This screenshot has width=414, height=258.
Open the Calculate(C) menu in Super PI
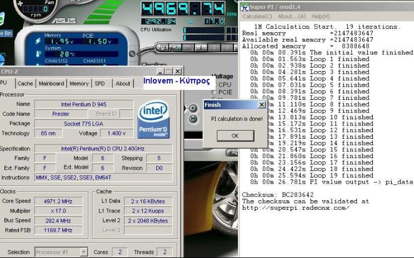tap(257, 17)
